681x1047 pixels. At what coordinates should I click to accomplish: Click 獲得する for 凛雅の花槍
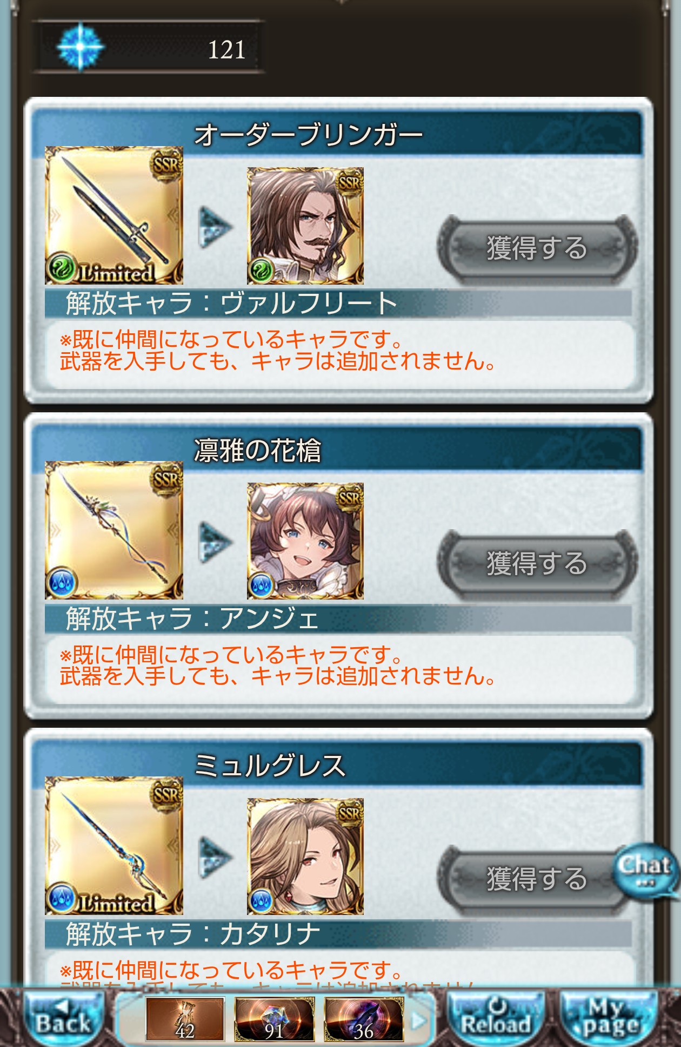pyautogui.click(x=537, y=564)
